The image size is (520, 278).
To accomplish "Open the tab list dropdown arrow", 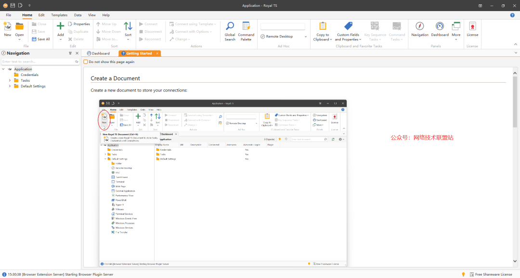I will click(516, 53).
